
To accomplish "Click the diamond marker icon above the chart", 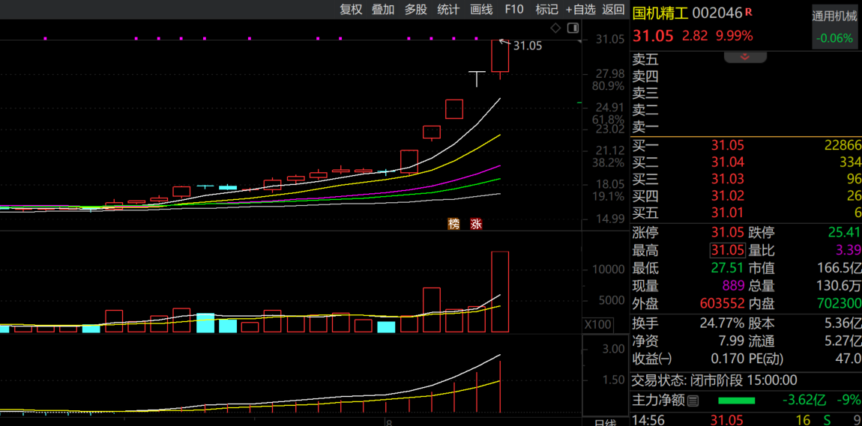I will pyautogui.click(x=555, y=28).
